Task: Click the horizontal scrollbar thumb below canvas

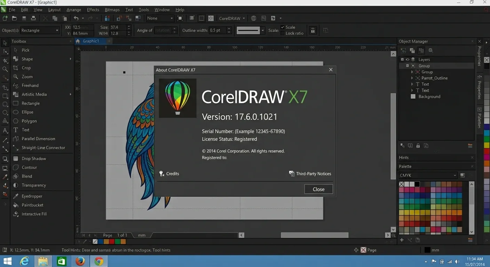Action: 315,235
